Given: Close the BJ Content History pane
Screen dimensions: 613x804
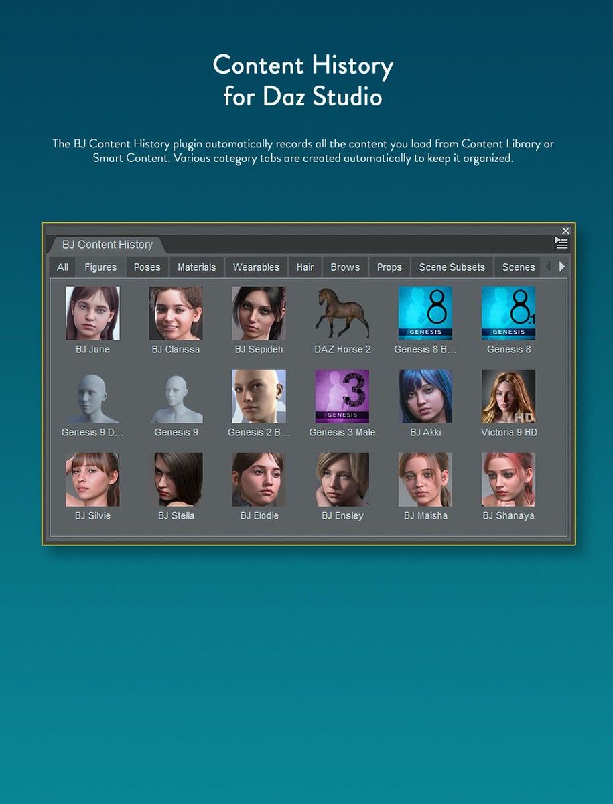Looking at the screenshot, I should pyautogui.click(x=565, y=230).
